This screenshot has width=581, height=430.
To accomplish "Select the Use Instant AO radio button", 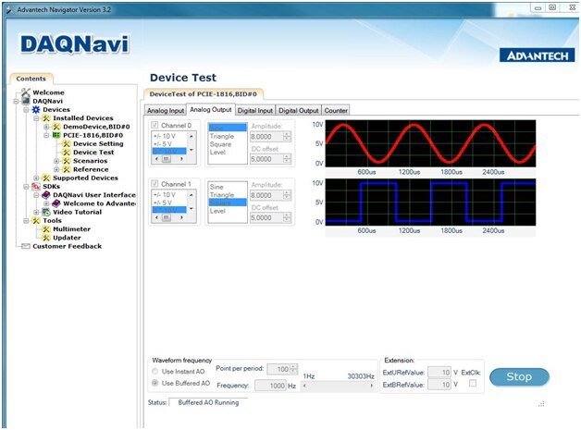I will (x=155, y=371).
